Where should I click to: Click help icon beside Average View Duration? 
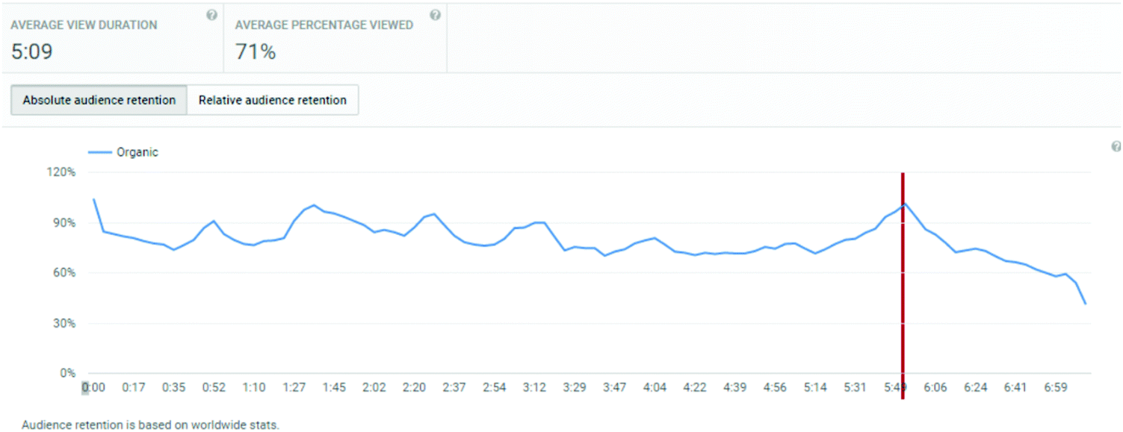(211, 15)
